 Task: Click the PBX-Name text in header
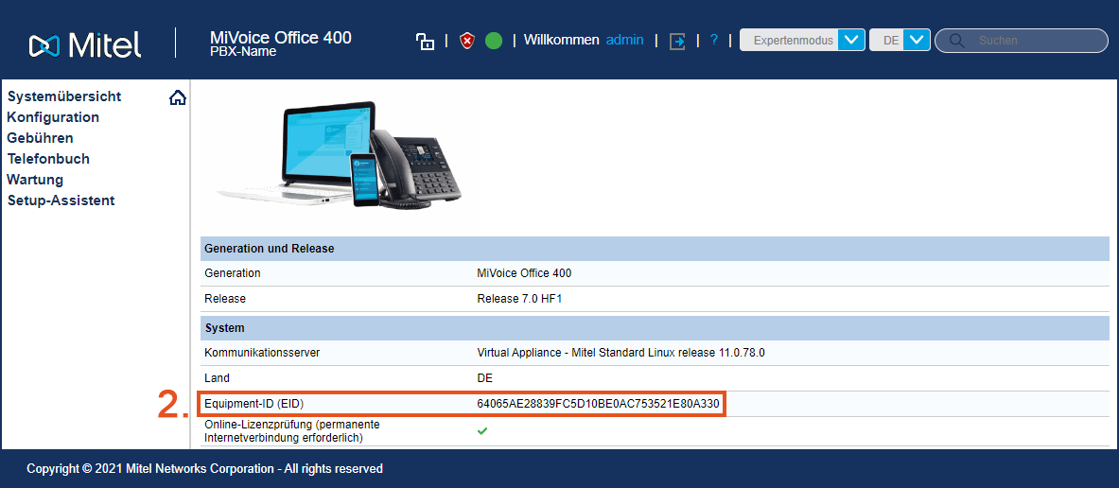[243, 52]
